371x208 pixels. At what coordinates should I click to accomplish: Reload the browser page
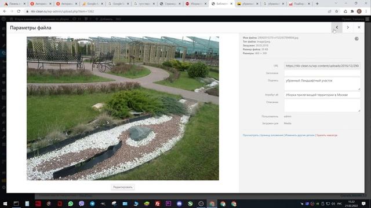pos(19,12)
